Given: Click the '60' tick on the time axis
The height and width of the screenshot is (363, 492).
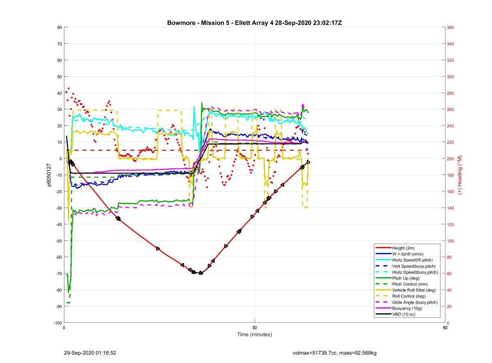Looking at the screenshot, I should pyautogui.click(x=445, y=328).
